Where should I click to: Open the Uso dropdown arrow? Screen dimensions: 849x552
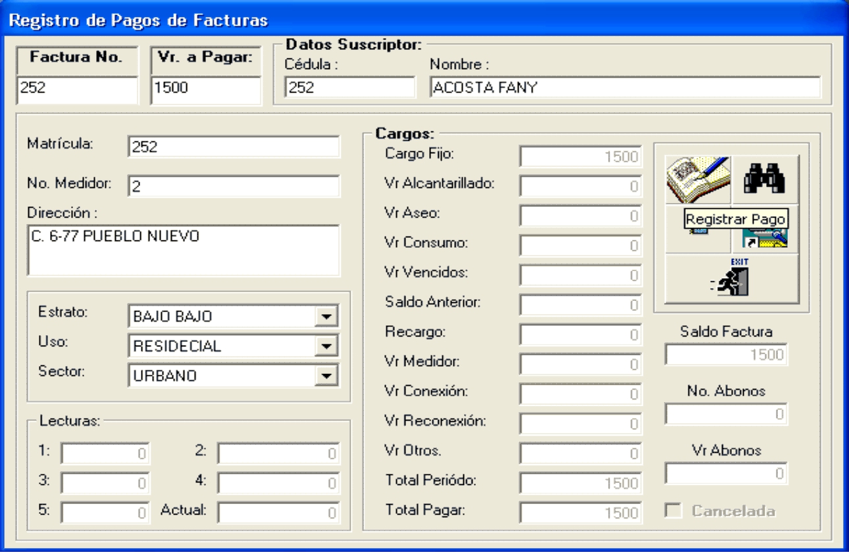coord(326,346)
